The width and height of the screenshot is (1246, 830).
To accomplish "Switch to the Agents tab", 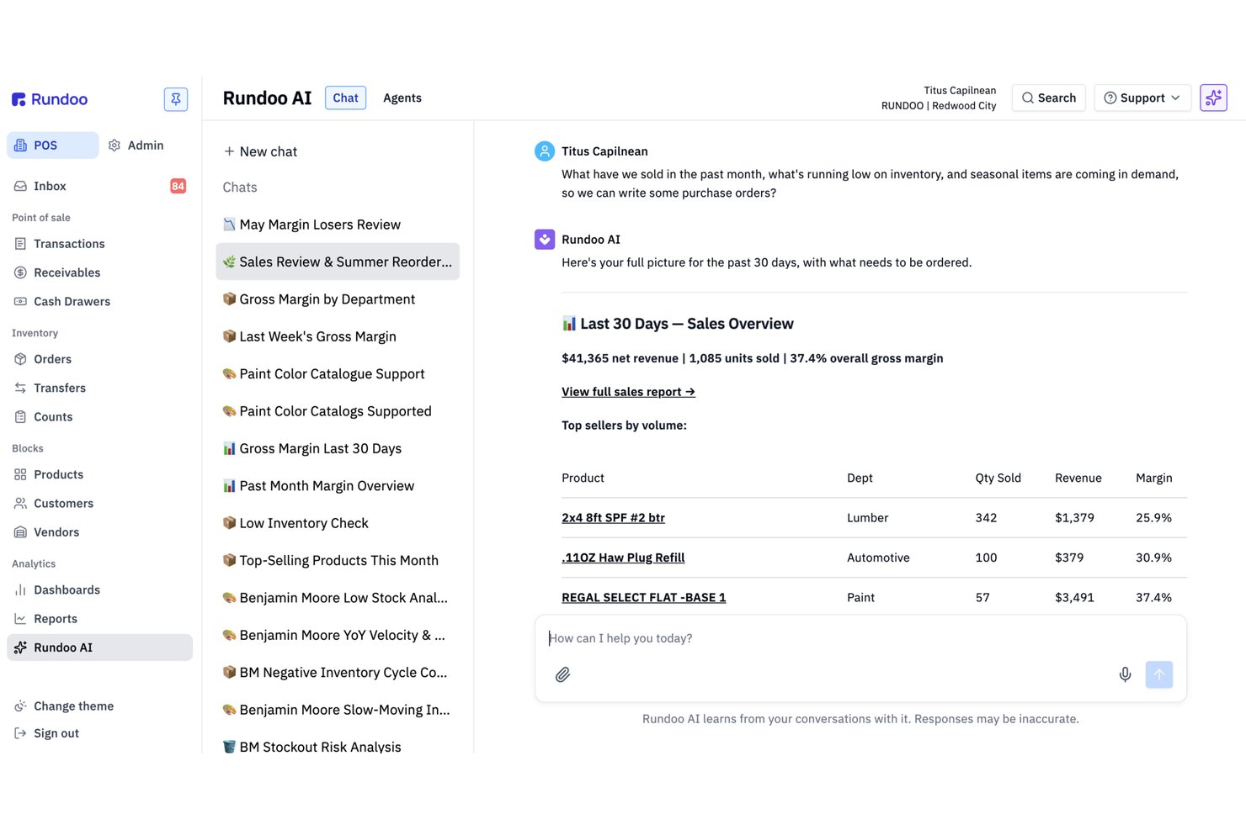I will coord(402,98).
